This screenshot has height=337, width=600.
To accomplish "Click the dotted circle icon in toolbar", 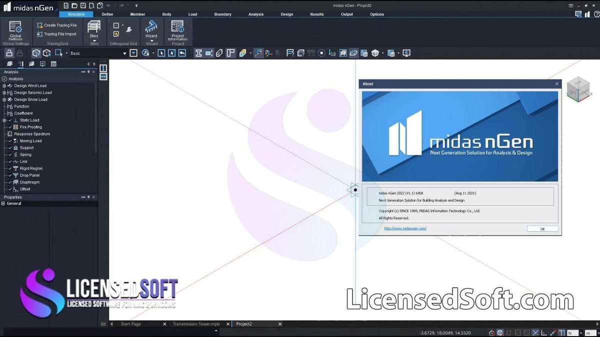I will click(321, 53).
